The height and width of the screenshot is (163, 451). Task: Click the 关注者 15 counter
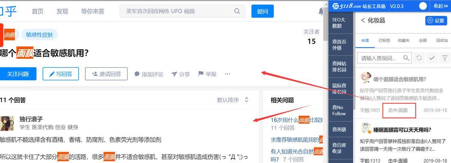click(x=311, y=37)
